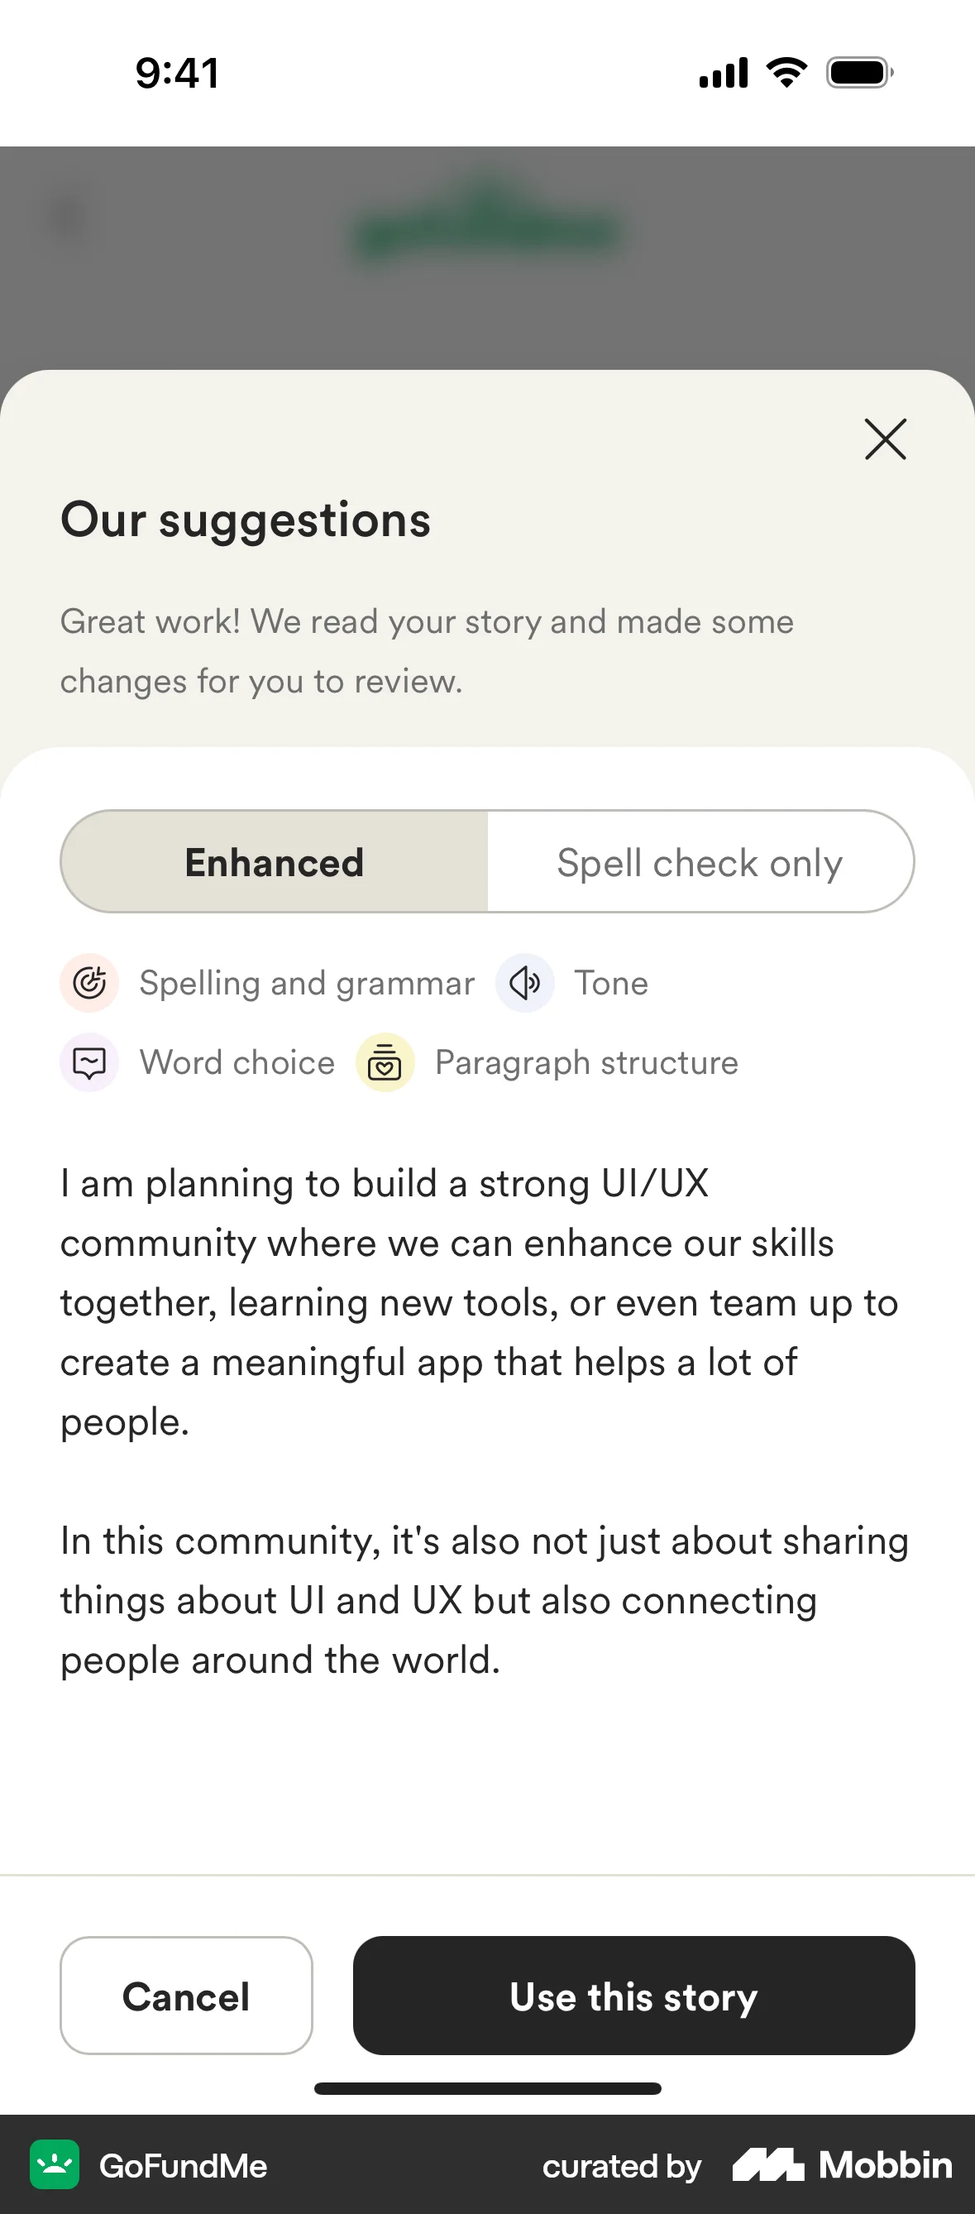The width and height of the screenshot is (975, 2214).
Task: Tap the Word choice icon
Action: (89, 1062)
